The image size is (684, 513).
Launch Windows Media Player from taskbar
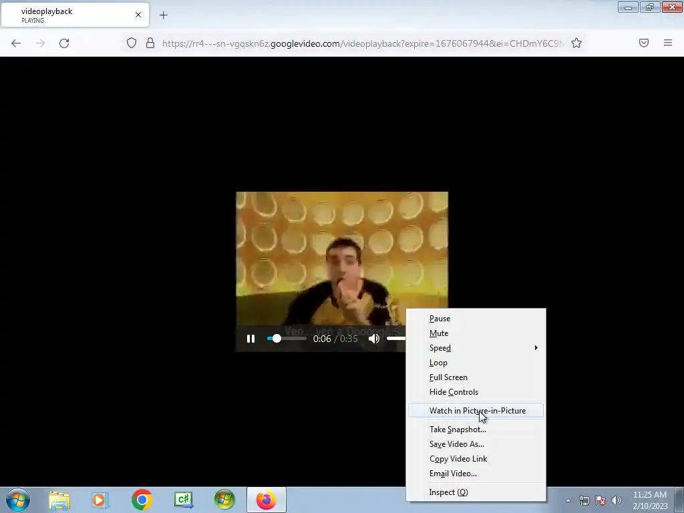coord(100,500)
